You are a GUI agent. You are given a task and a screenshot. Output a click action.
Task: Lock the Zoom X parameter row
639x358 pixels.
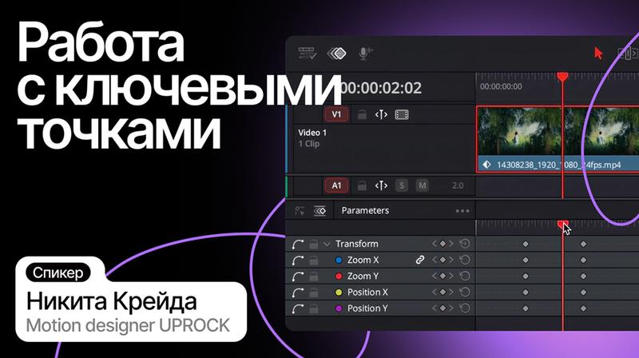[313, 261]
